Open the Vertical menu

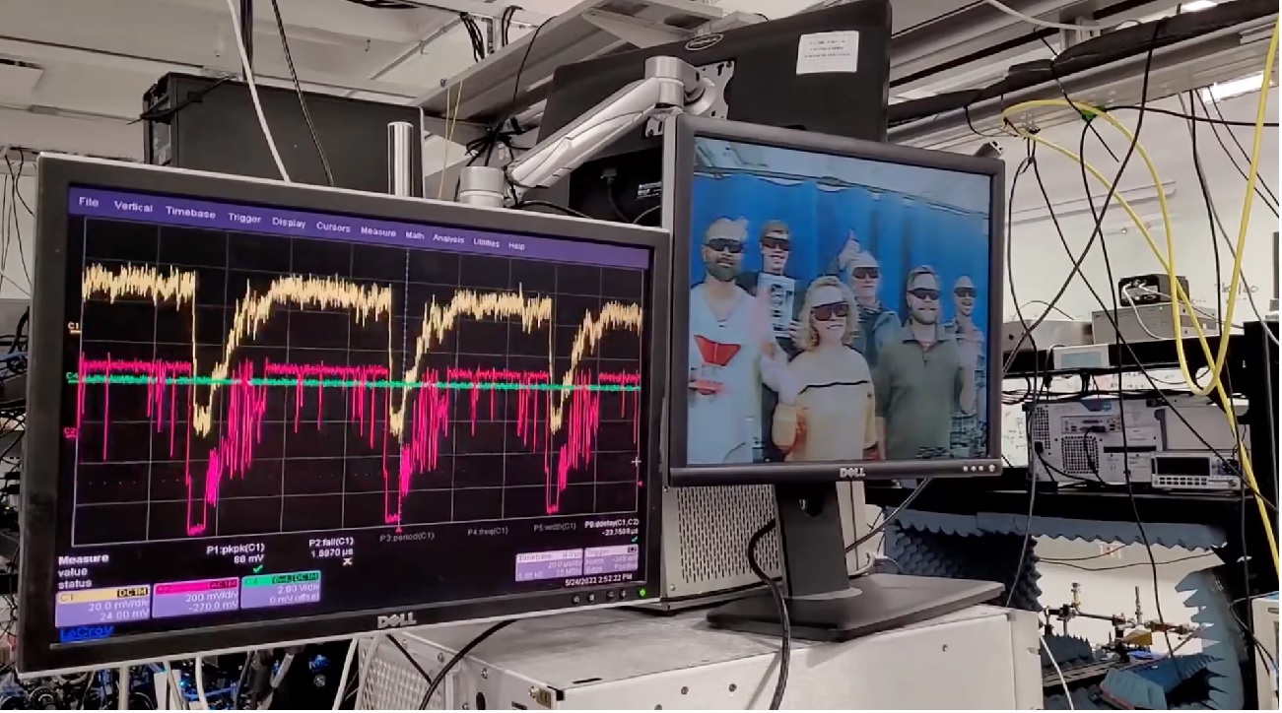coord(133,207)
